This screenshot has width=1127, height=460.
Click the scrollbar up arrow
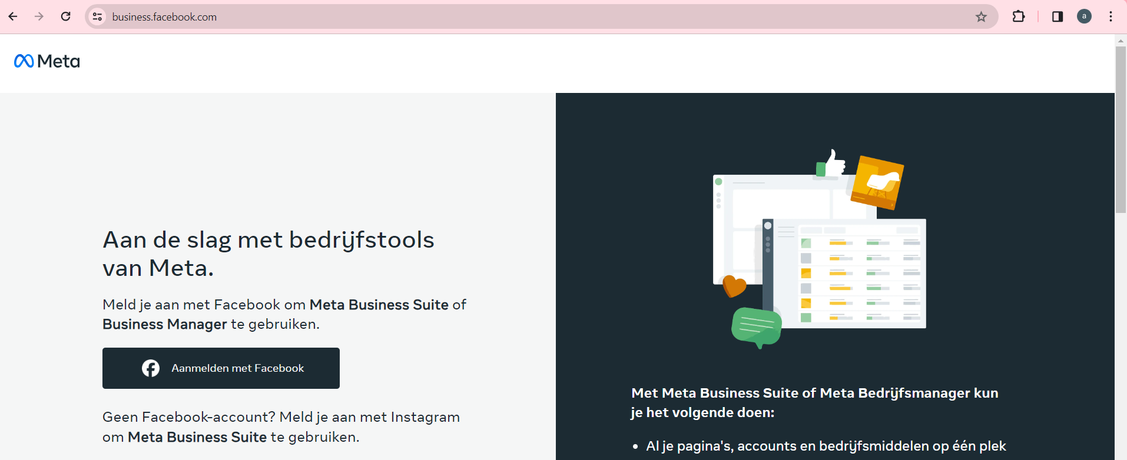(1121, 41)
